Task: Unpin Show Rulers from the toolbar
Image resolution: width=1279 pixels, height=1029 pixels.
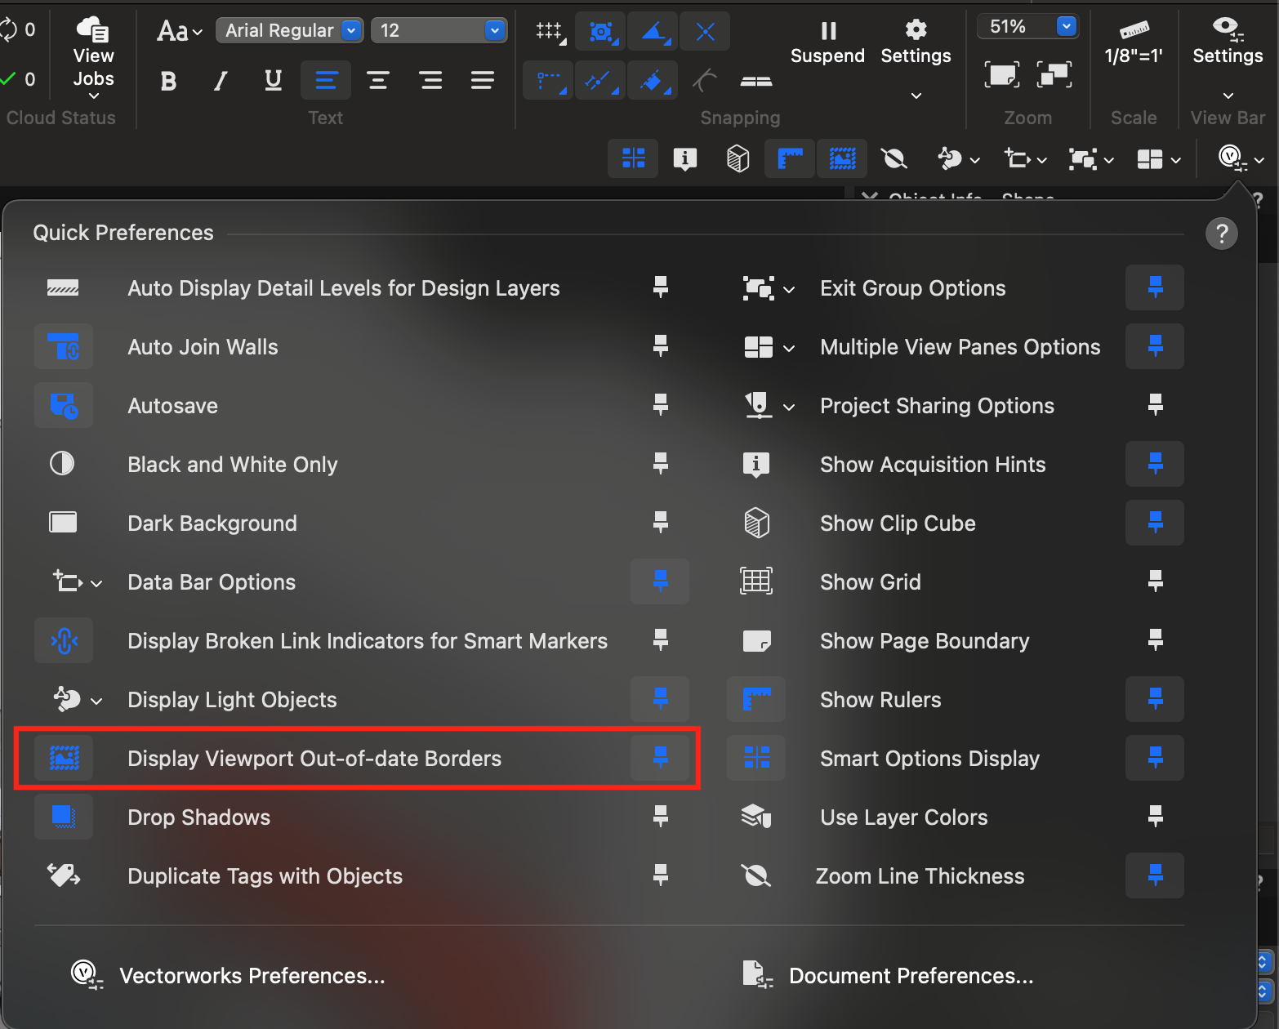Action: point(1155,699)
